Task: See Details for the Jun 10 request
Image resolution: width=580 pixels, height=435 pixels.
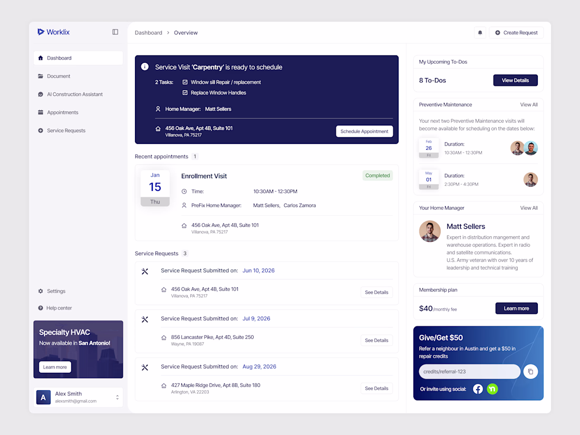Action: tap(376, 292)
